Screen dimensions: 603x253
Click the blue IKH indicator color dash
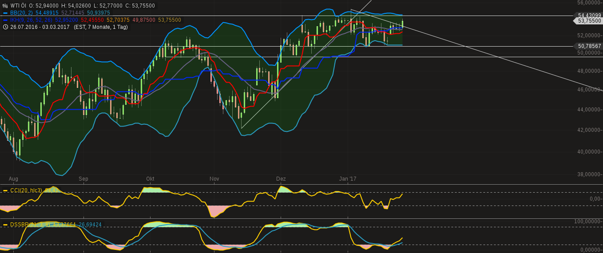click(5, 20)
